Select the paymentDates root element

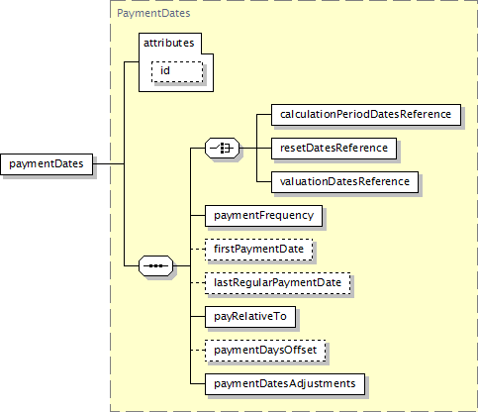47,164
